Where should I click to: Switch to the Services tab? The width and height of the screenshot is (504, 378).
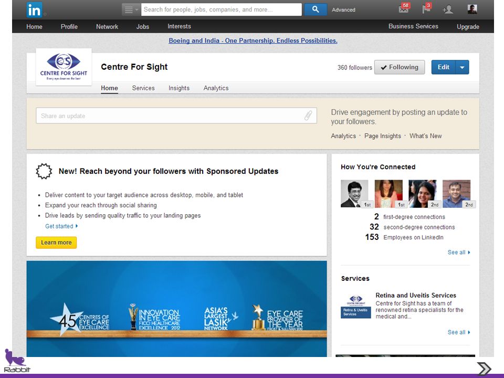143,88
